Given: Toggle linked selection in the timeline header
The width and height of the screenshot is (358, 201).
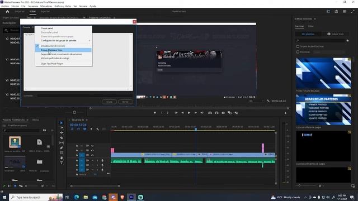Looking at the screenshot, I should pyautogui.click(x=84, y=129).
